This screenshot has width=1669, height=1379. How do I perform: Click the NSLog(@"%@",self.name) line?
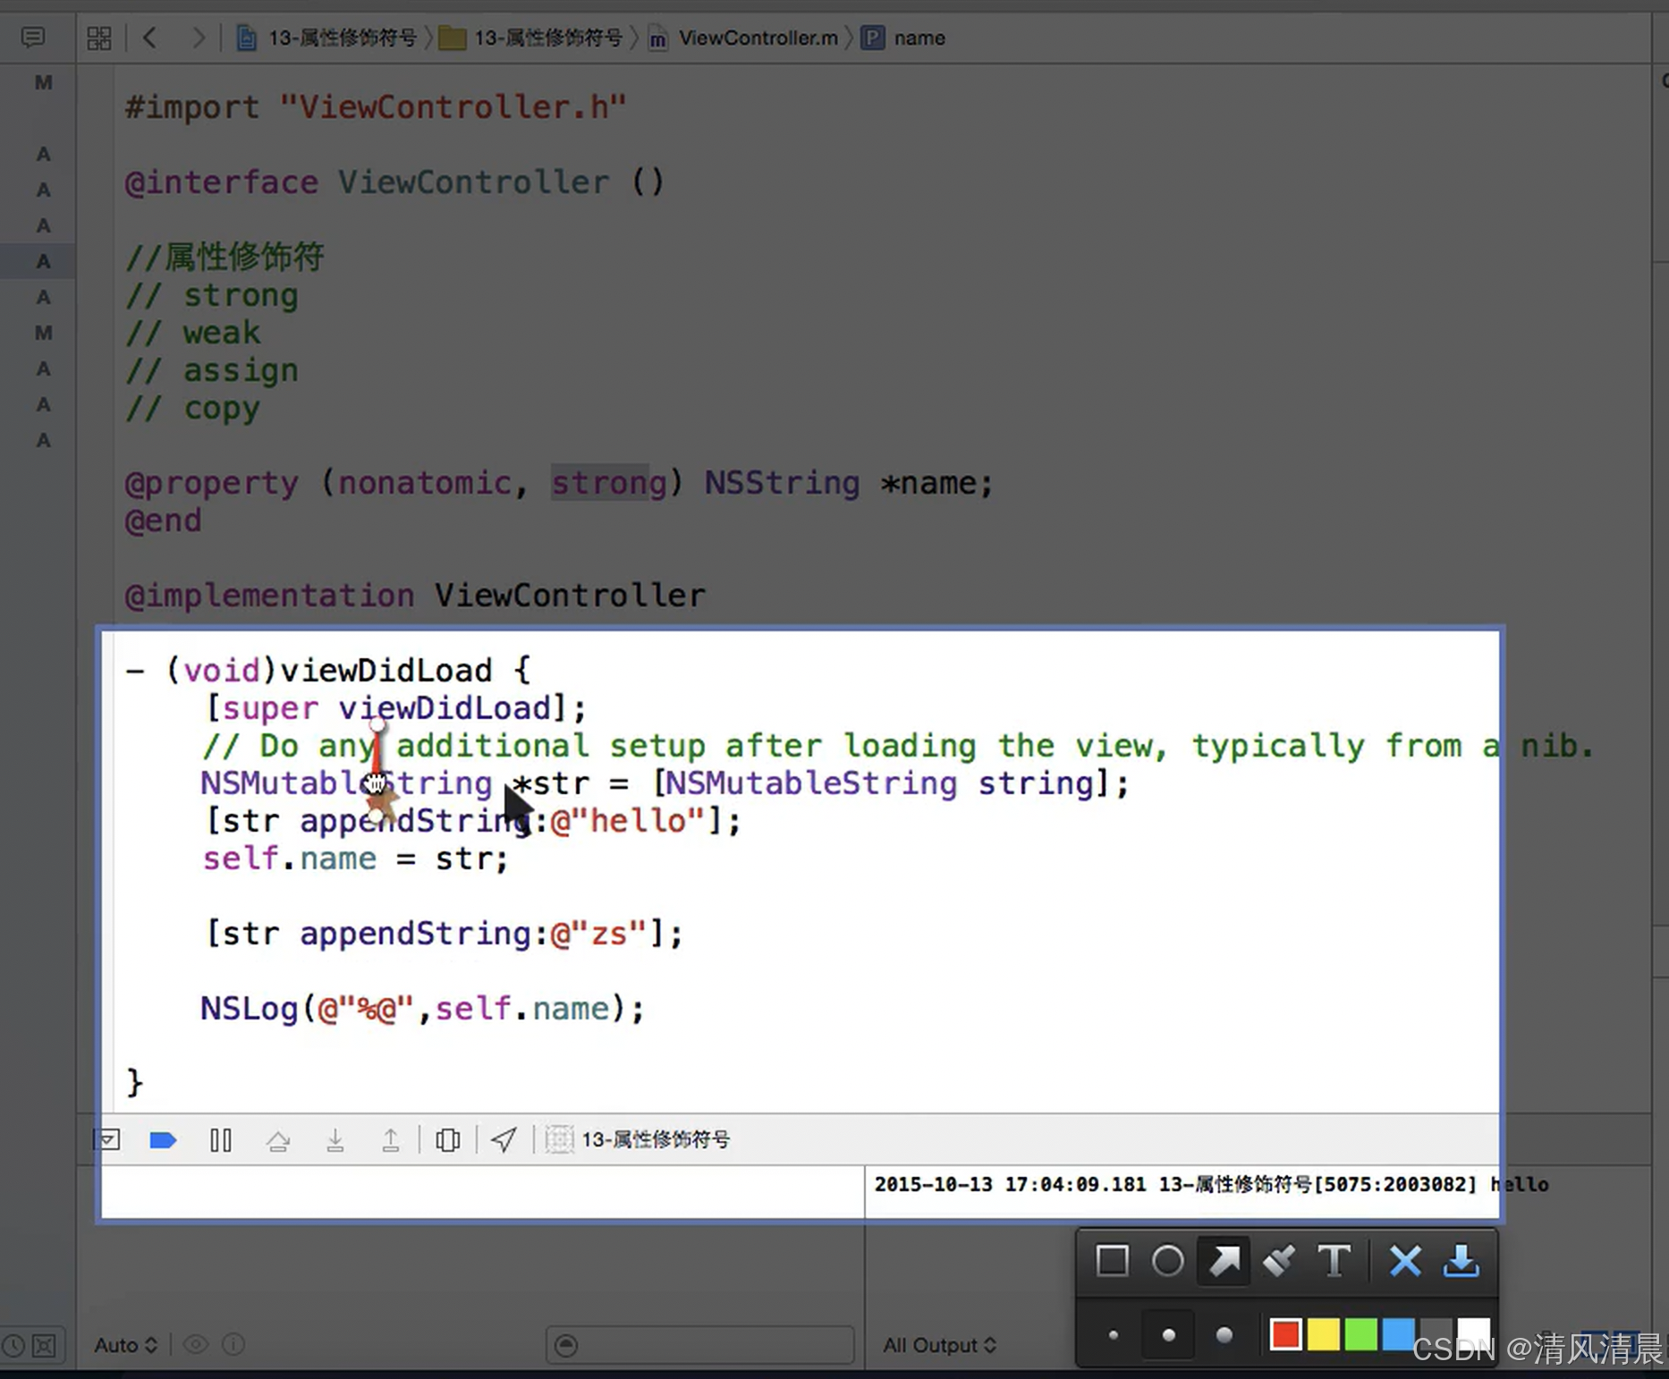click(422, 1009)
